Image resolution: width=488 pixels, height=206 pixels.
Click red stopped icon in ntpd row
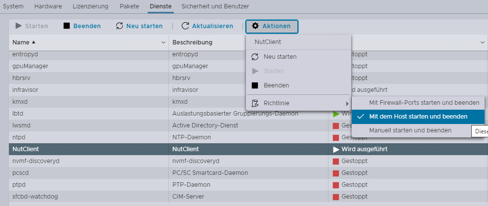(x=336, y=137)
